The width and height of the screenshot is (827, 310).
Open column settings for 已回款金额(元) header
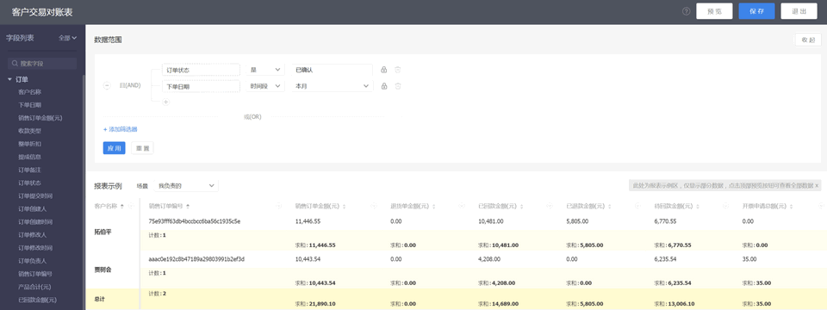coord(550,206)
